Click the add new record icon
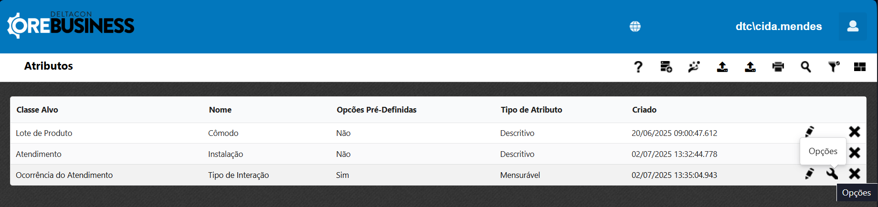 pos(666,67)
